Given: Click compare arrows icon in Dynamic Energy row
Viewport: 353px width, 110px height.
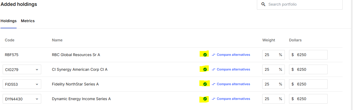Looking at the screenshot, I should coord(214,99).
